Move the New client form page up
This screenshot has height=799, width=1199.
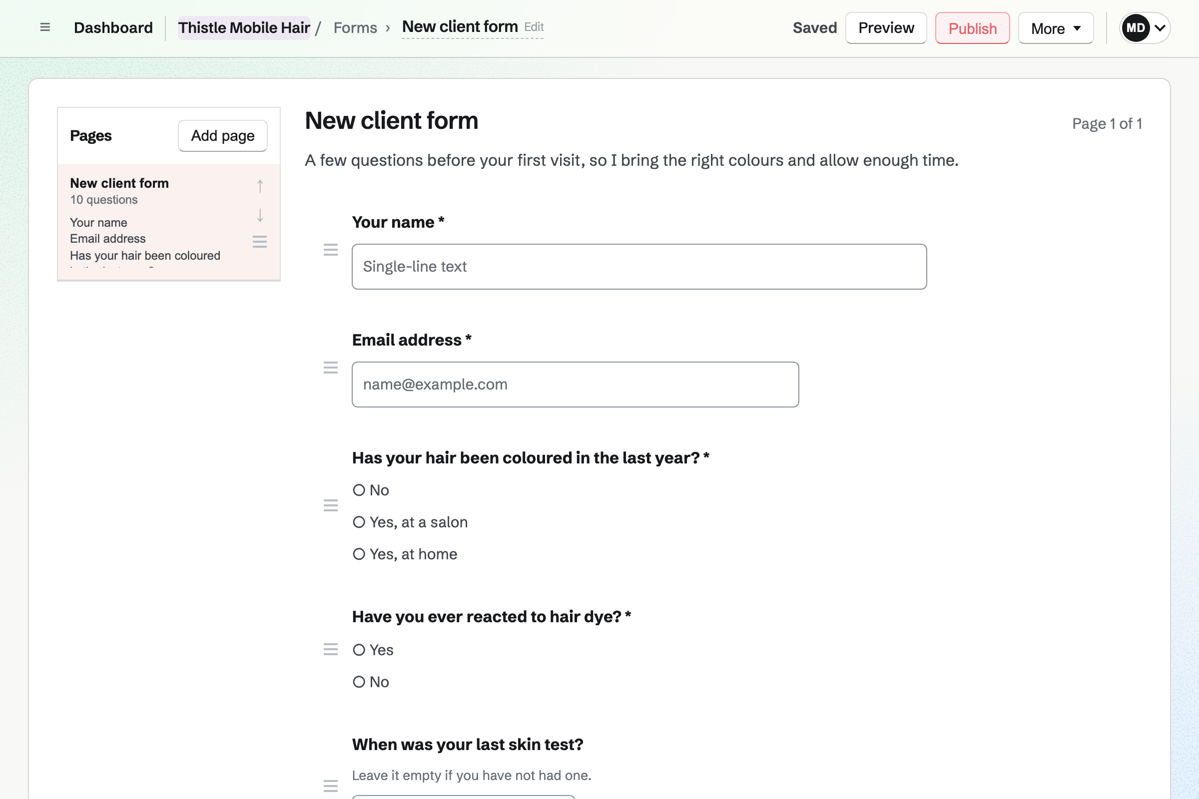(x=260, y=186)
